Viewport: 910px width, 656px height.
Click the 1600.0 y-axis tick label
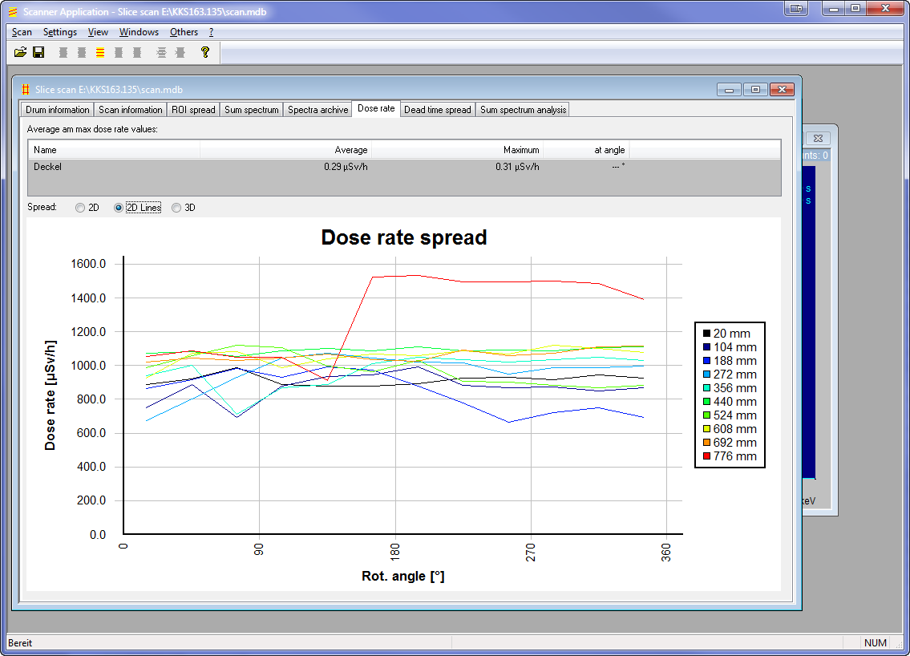click(88, 264)
